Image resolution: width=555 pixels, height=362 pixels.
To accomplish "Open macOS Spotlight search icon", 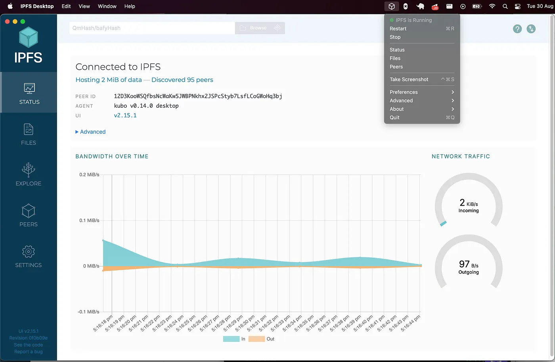I will pos(505,6).
